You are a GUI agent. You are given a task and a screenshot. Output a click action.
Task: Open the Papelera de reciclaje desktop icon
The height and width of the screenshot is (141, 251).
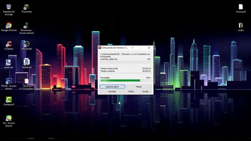tap(9, 10)
